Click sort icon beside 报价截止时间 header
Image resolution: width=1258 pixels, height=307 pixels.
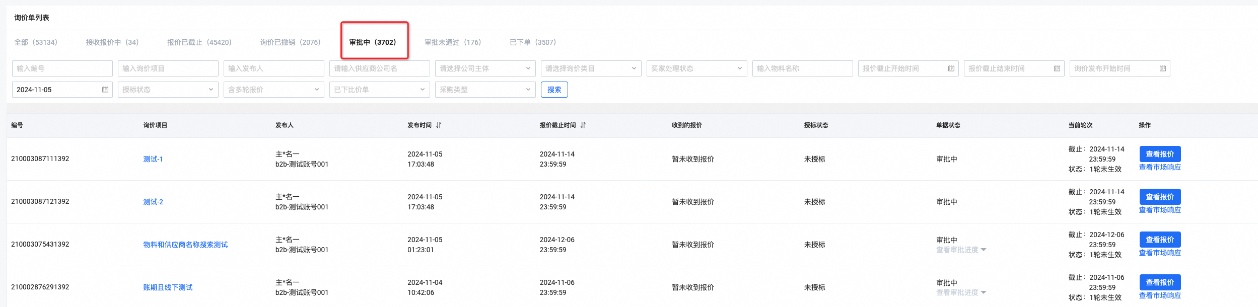(583, 125)
